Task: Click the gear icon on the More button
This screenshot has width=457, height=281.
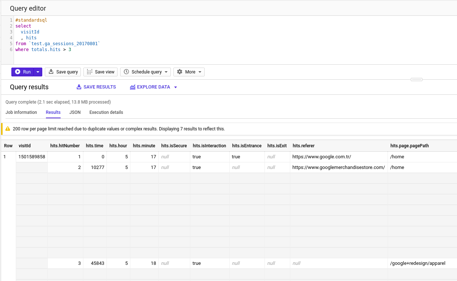Action: [x=180, y=72]
